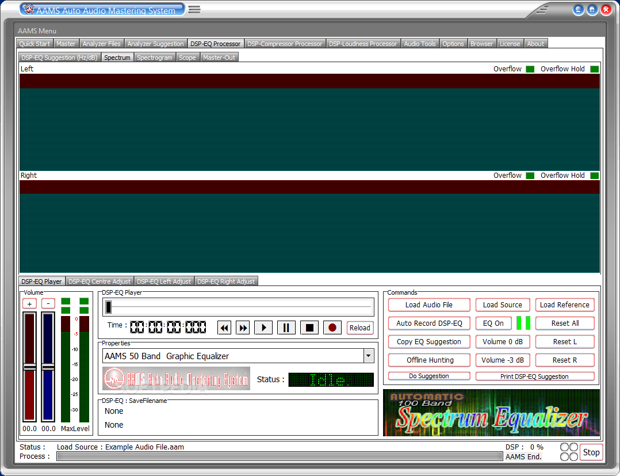Click the Reset R button

click(565, 360)
